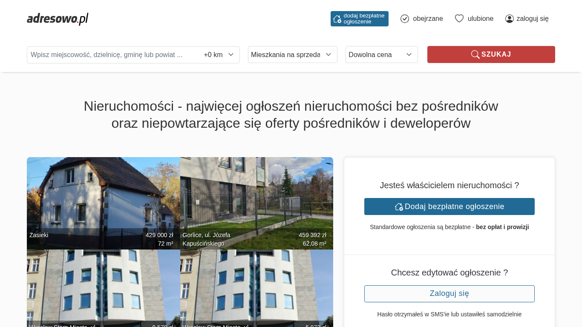The image size is (582, 327).
Task: Click the checkmark circle icon beside obejrzane
Action: click(x=405, y=19)
